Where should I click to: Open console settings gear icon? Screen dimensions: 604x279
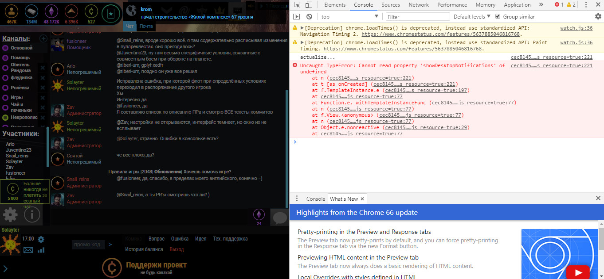click(598, 17)
